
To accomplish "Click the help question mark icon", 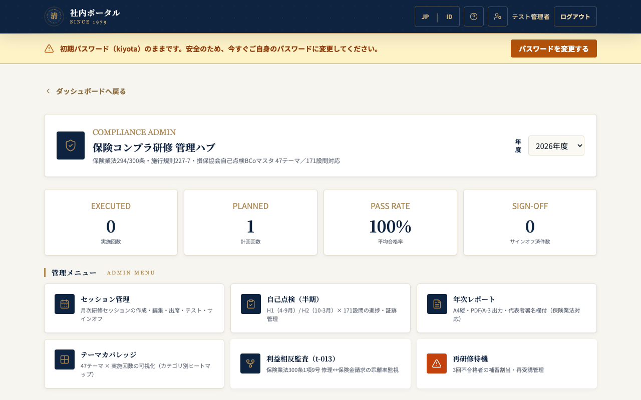I will 474,16.
